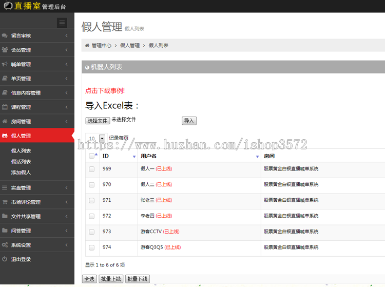Click the 文件共享管理 folder icon
This screenshot has width=385, height=287.
[x=5, y=216]
